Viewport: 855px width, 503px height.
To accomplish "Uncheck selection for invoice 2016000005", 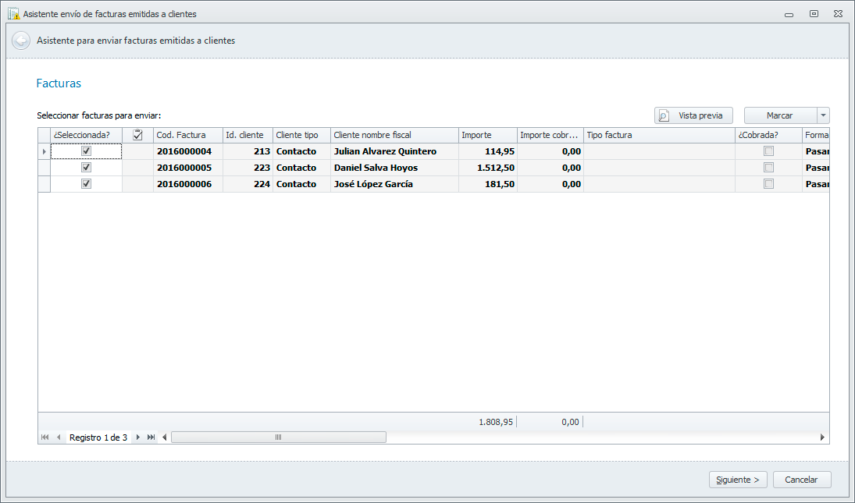I will (86, 167).
